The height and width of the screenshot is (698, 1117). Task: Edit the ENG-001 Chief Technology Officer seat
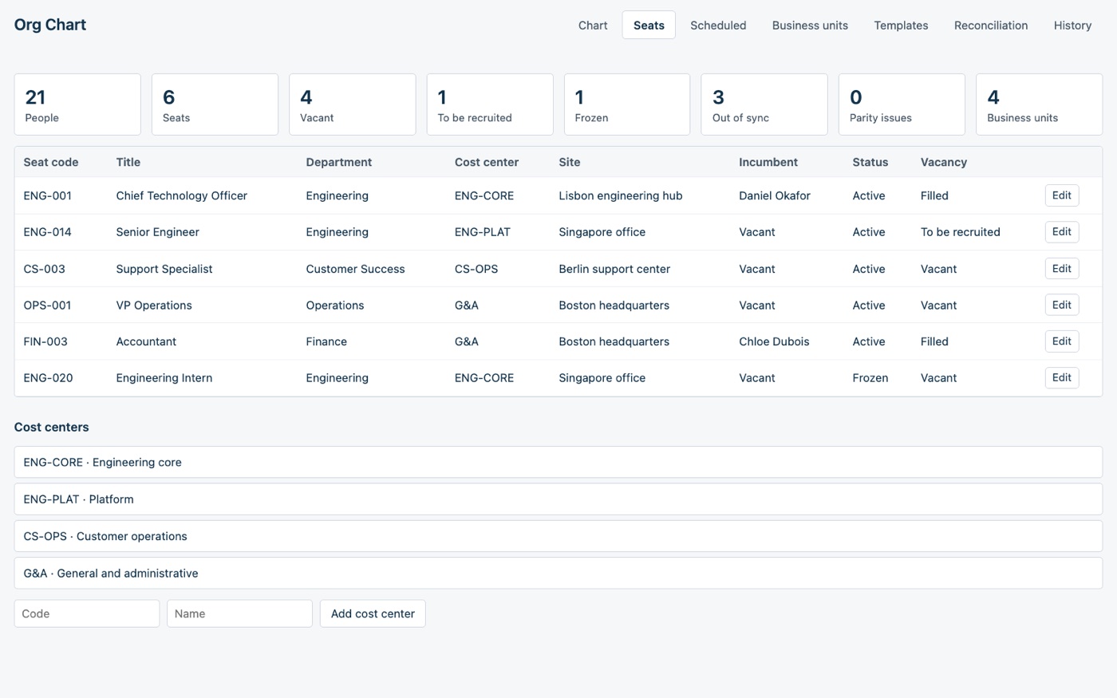coord(1061,195)
